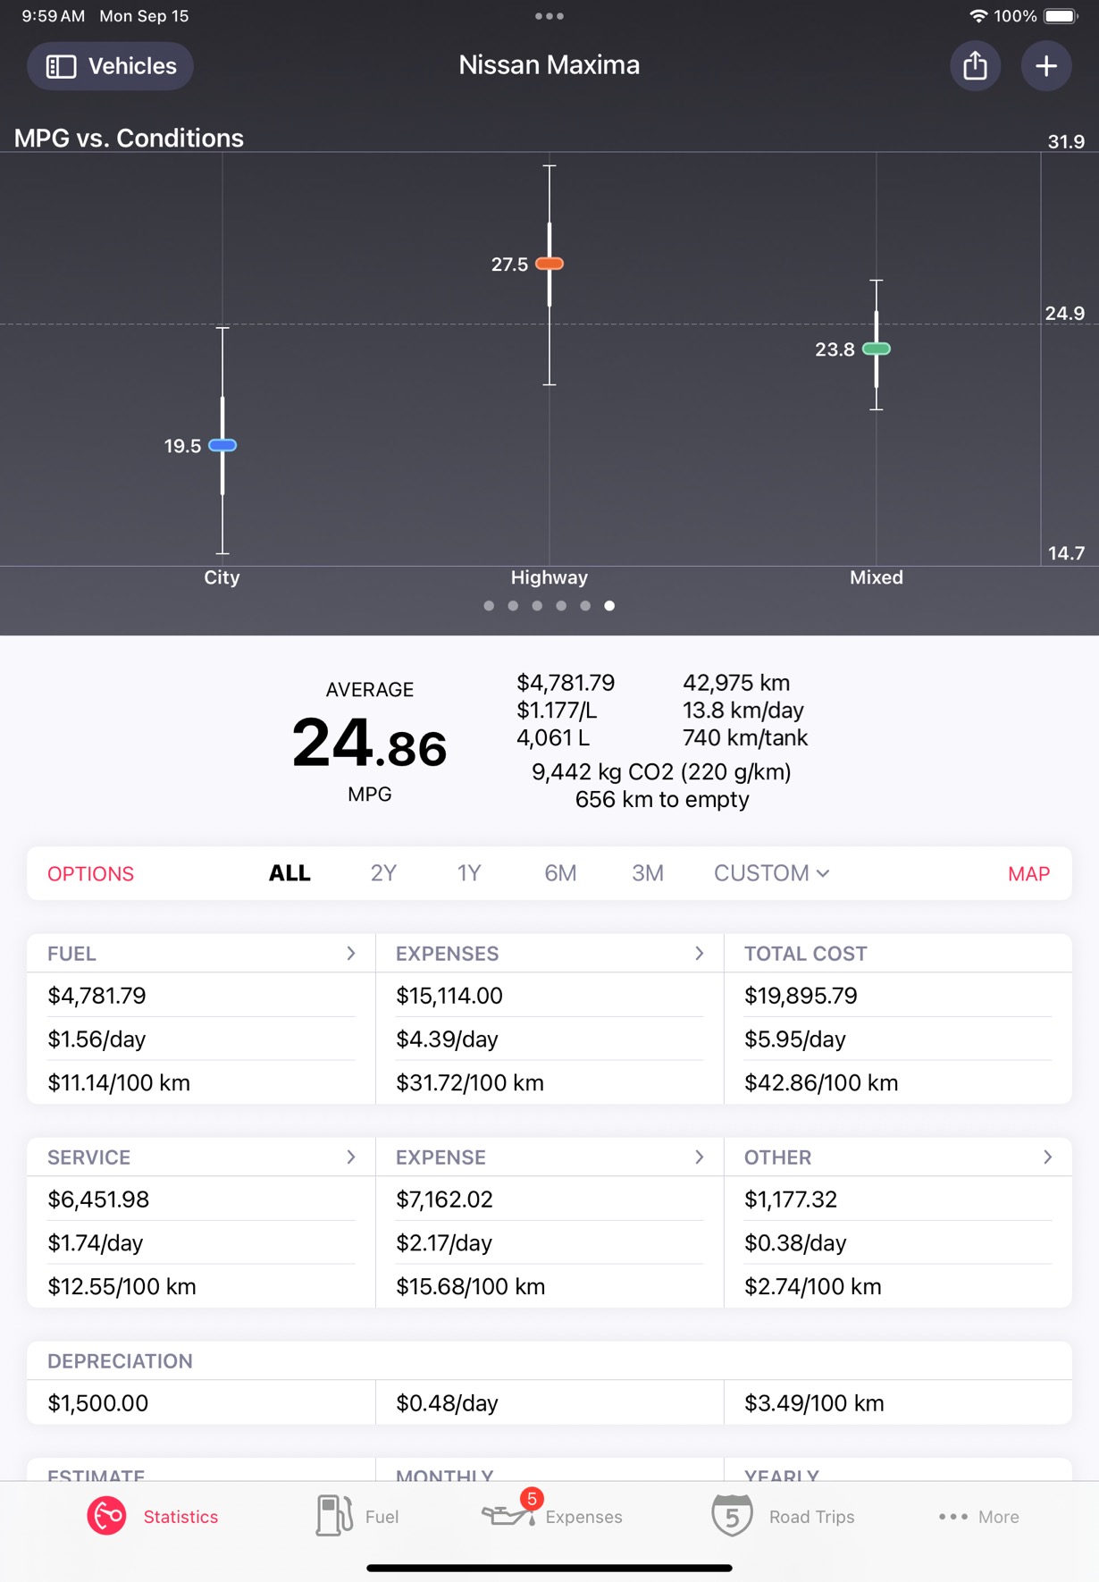Open the Vehicles sidebar
The width and height of the screenshot is (1099, 1582).
(x=111, y=66)
